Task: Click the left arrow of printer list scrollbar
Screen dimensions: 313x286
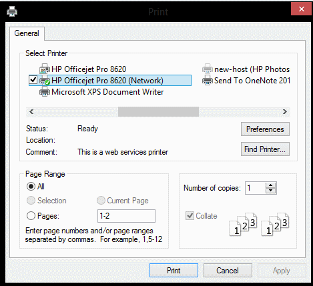Action: (x=31, y=111)
